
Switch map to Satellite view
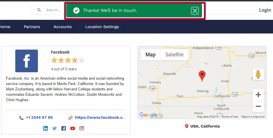pyautogui.click(x=174, y=55)
